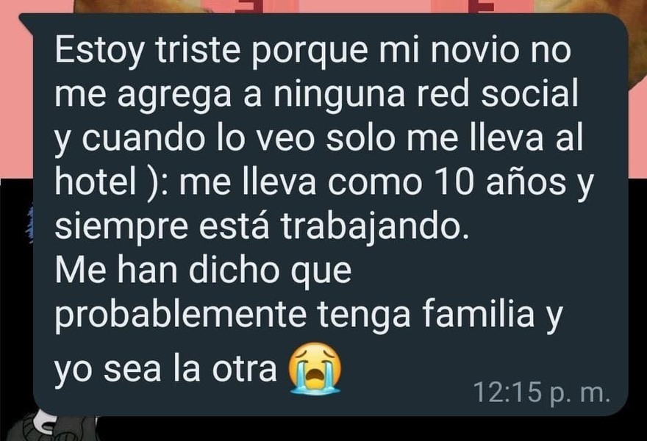Tap the phrase "yo sea la otra"
Viewport: 647px width, 441px height.
(165, 369)
